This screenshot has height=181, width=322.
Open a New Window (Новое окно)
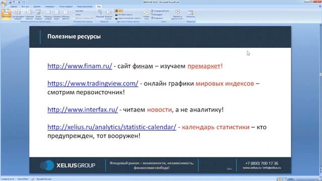[146, 15]
